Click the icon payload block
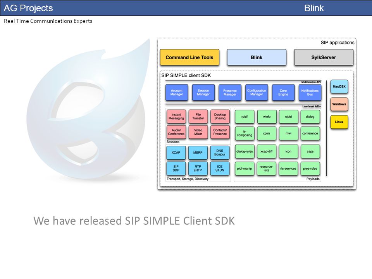372x279 pixels. (288, 152)
